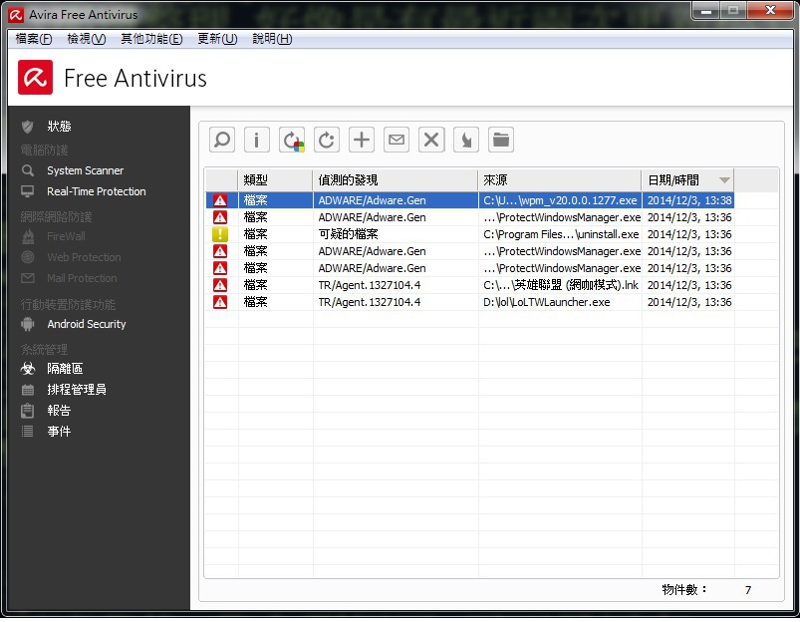Sort by 日期/時間 column header arrow
The image size is (800, 622).
(x=724, y=180)
